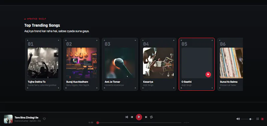Click the Suna Ho Balma song title

click(229, 82)
